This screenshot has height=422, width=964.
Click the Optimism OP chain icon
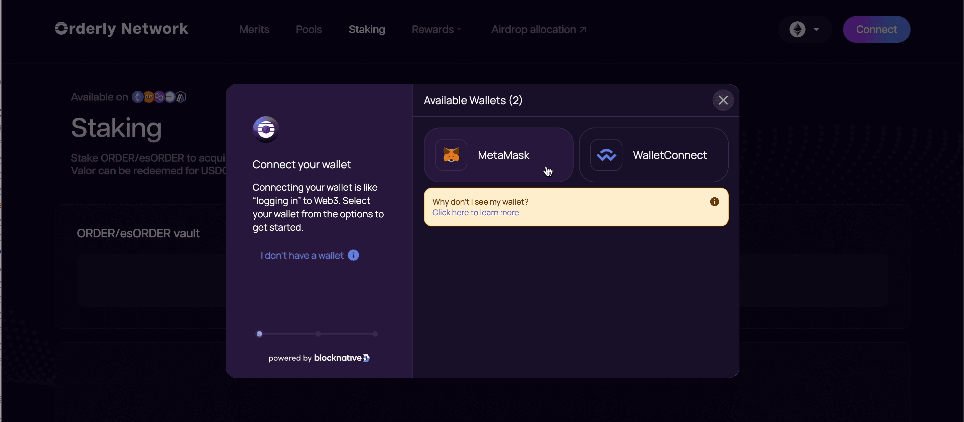148,97
